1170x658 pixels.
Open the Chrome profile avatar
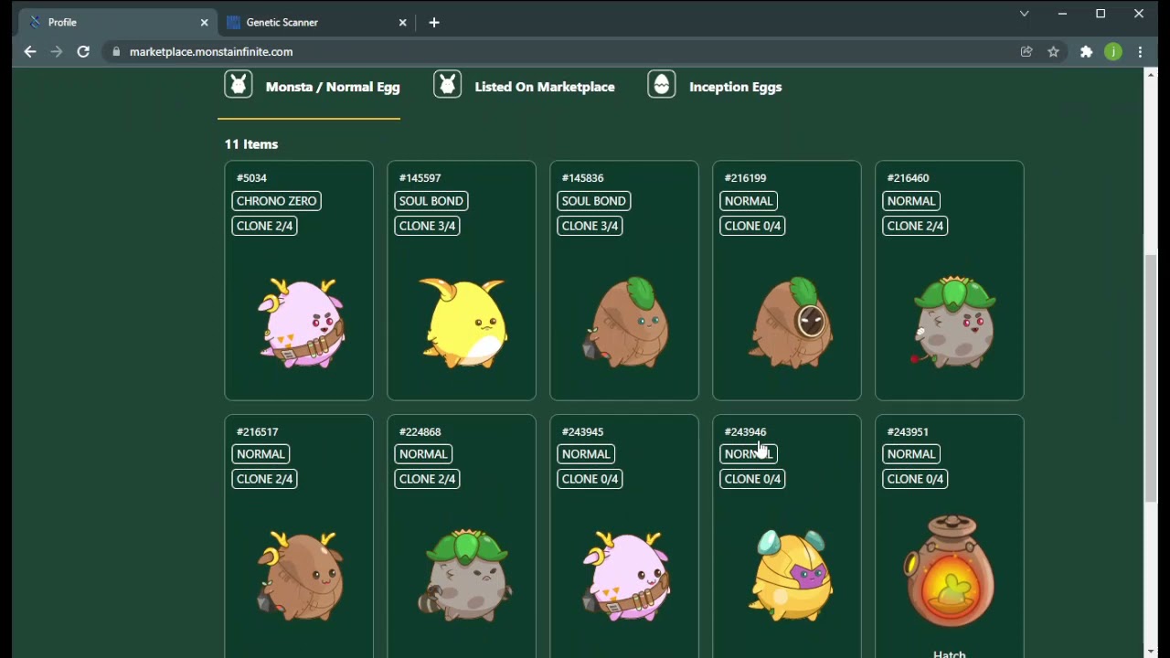coord(1113,52)
